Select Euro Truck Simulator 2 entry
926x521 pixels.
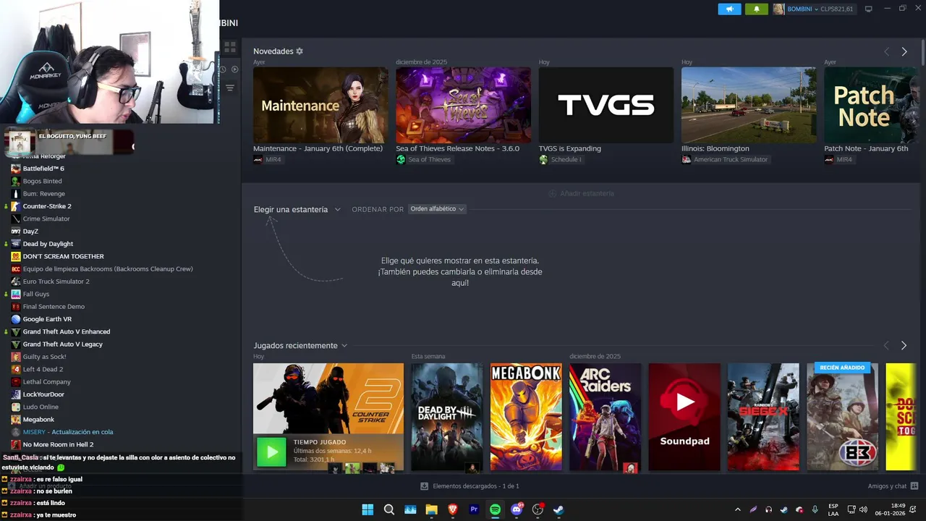click(x=56, y=281)
